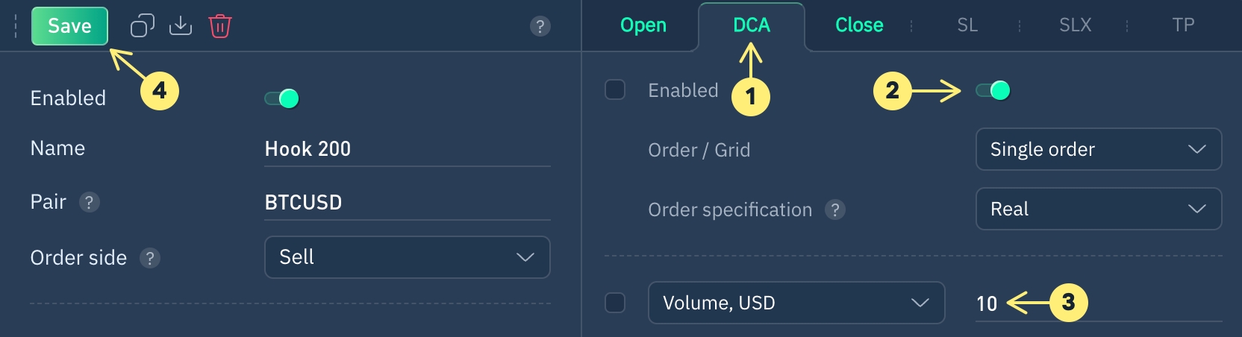The height and width of the screenshot is (337, 1242).
Task: Check the box beside Volume, USD
Action: point(615,303)
